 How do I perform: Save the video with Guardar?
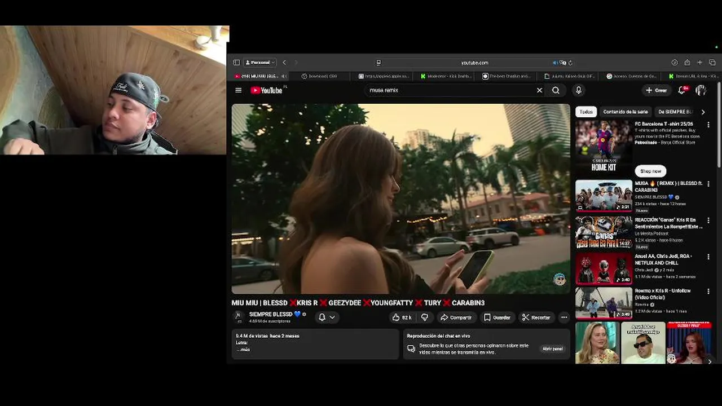(497, 317)
